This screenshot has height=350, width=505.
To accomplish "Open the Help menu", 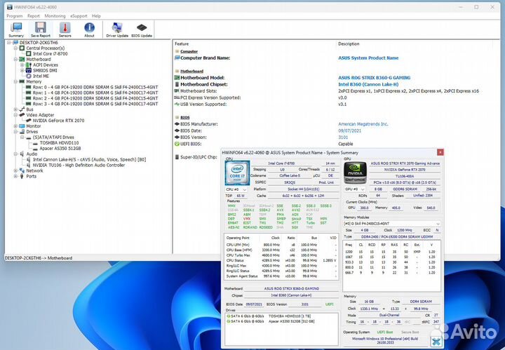I will click(x=96, y=15).
